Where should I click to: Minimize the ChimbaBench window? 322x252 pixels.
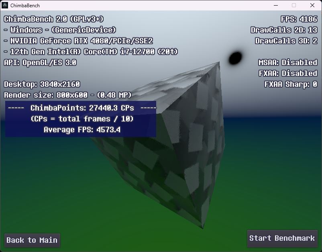click(276, 5)
